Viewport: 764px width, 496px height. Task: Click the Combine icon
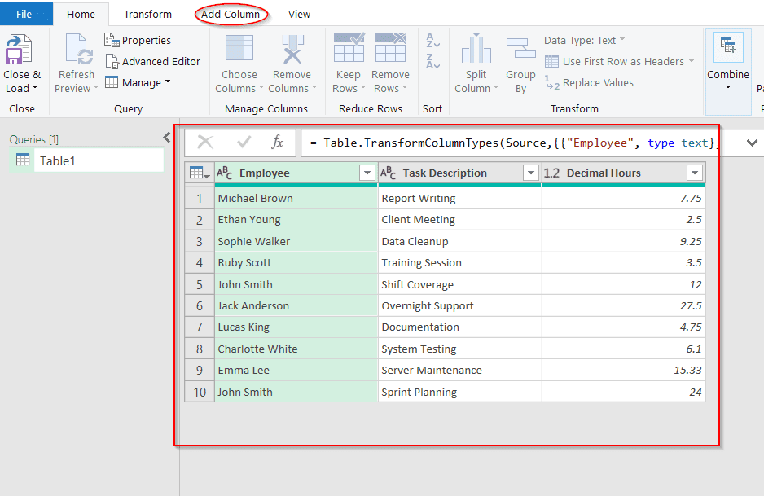(x=728, y=47)
